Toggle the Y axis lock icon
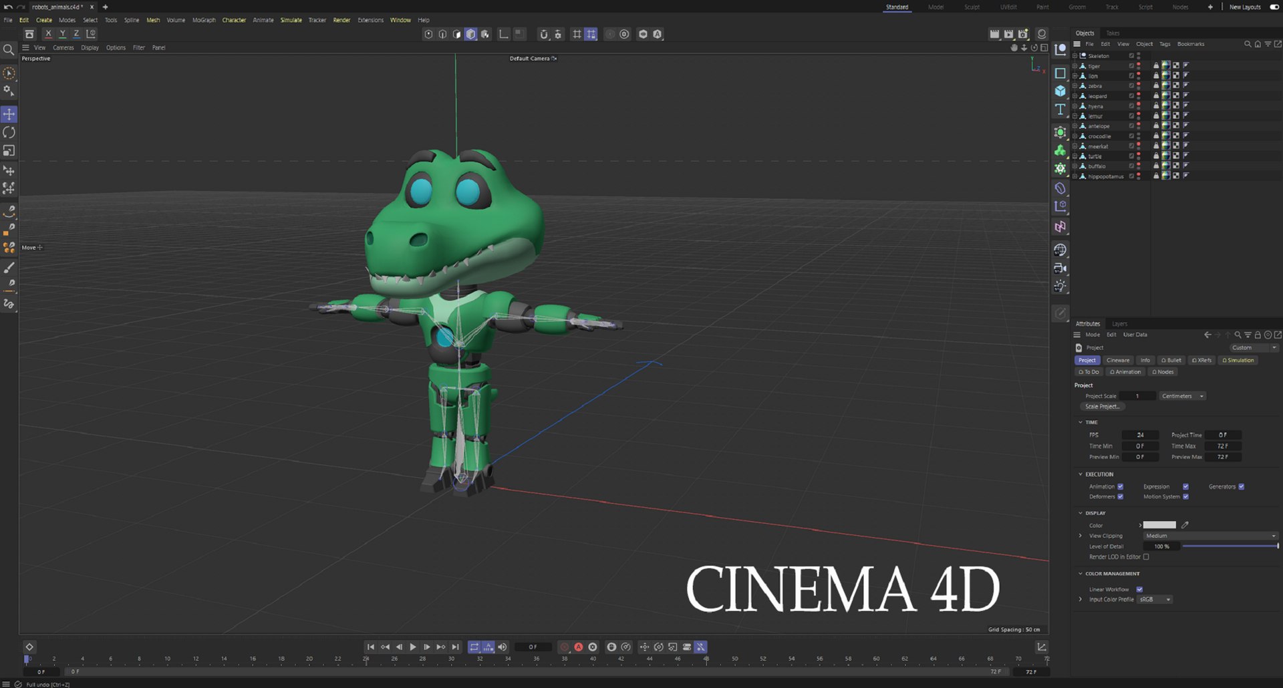The image size is (1283, 688). point(62,34)
